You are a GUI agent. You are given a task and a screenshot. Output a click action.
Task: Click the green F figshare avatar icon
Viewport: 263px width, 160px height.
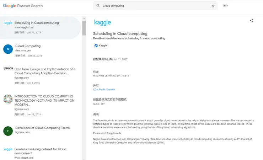8,131
